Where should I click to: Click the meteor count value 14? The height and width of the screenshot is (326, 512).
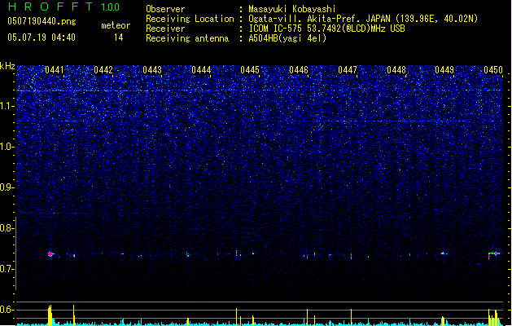pos(119,37)
